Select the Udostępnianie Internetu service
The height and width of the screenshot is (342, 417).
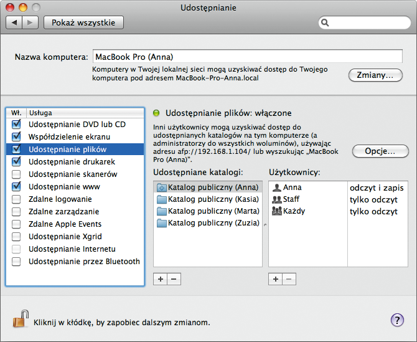click(x=75, y=249)
